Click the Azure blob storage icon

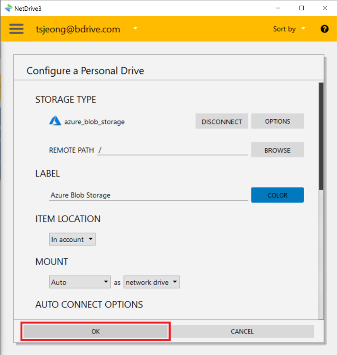(55, 121)
